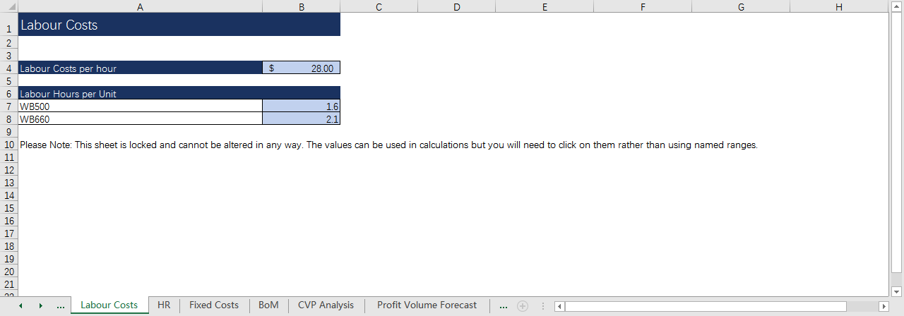904x316 pixels.
Task: Click the Please Note locked sheet message
Action: [x=388, y=145]
